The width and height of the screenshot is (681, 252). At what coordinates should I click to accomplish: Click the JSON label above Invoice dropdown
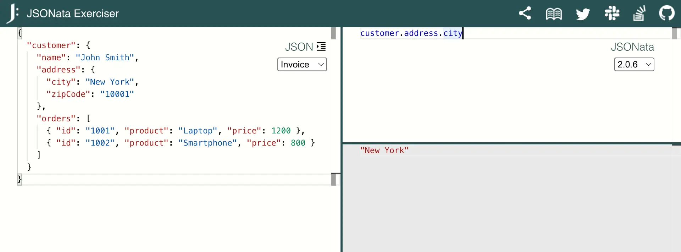click(x=299, y=47)
